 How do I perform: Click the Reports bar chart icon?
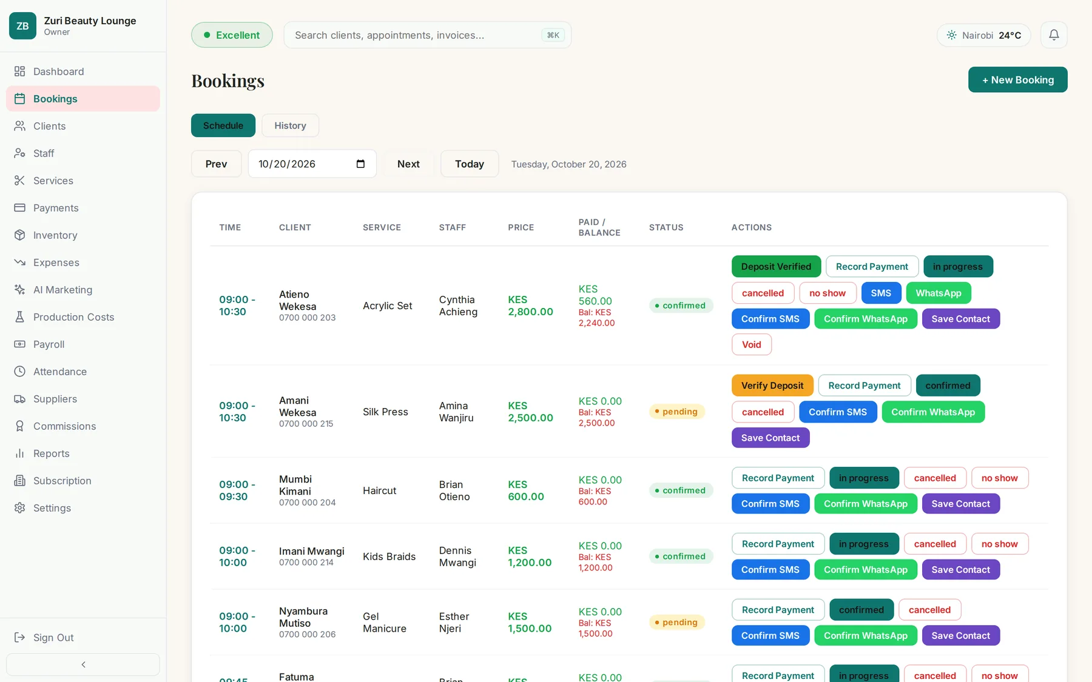19,453
